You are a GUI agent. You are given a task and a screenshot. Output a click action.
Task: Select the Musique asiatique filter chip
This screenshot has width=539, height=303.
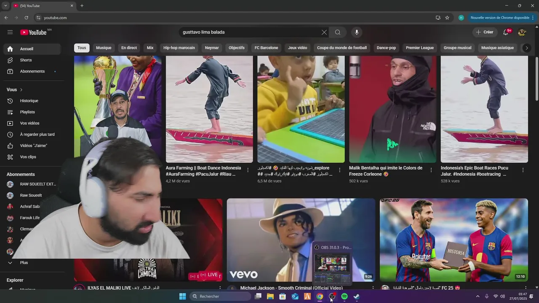[x=497, y=48]
